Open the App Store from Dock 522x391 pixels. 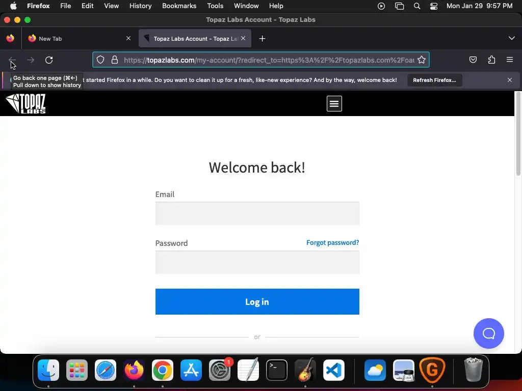(191, 370)
